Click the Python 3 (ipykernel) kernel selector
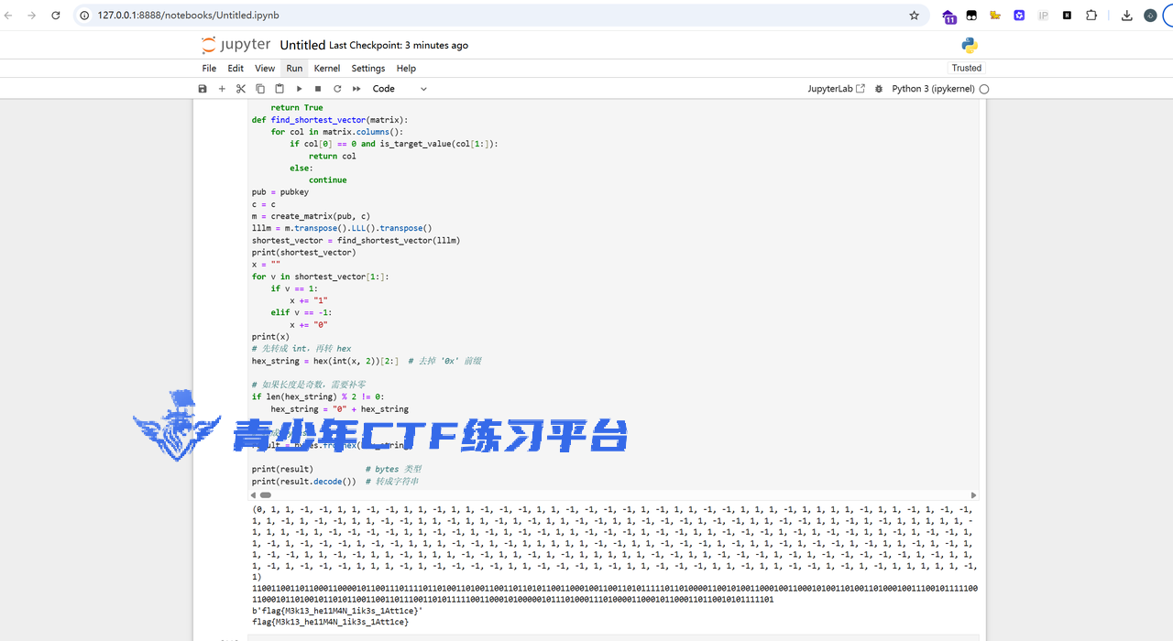The height and width of the screenshot is (641, 1173). pyautogui.click(x=933, y=89)
